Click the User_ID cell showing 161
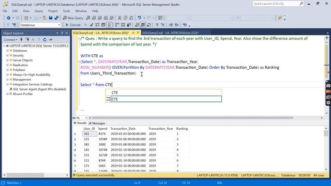Image resolution: width=331 pixels, height=186 pixels. click(89, 134)
